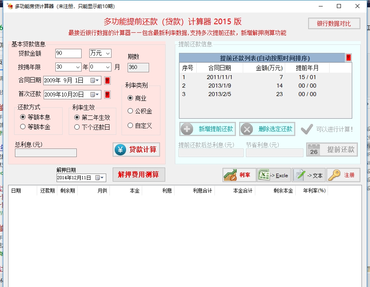Click the 贷款金额 input field
Image resolution: width=370 pixels, height=287 pixels.
click(68, 53)
